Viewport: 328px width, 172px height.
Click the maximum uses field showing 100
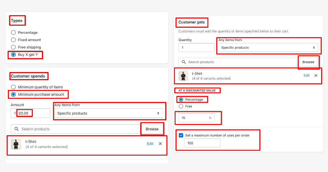point(202,143)
